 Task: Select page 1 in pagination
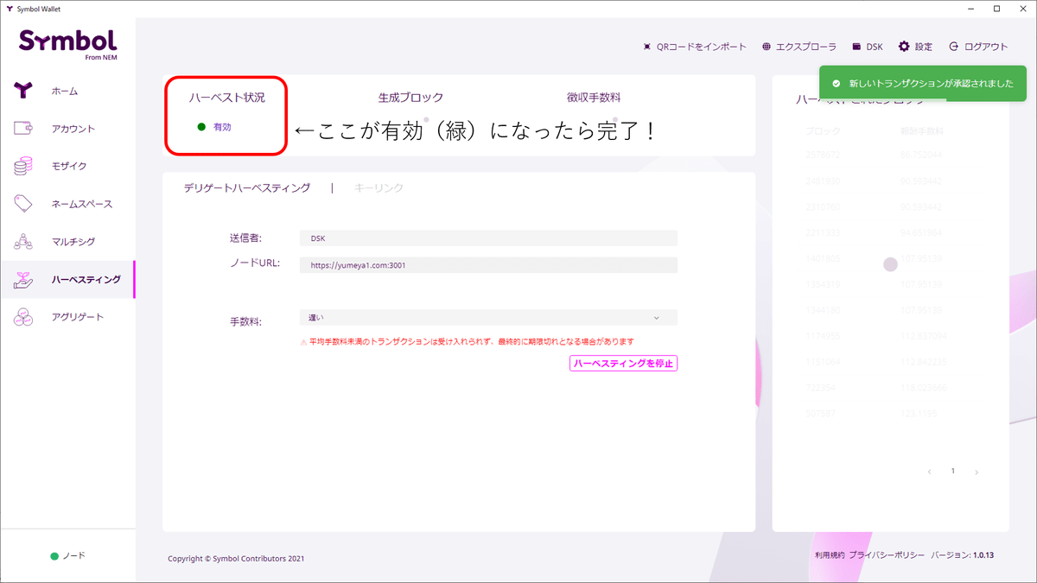[x=953, y=472]
